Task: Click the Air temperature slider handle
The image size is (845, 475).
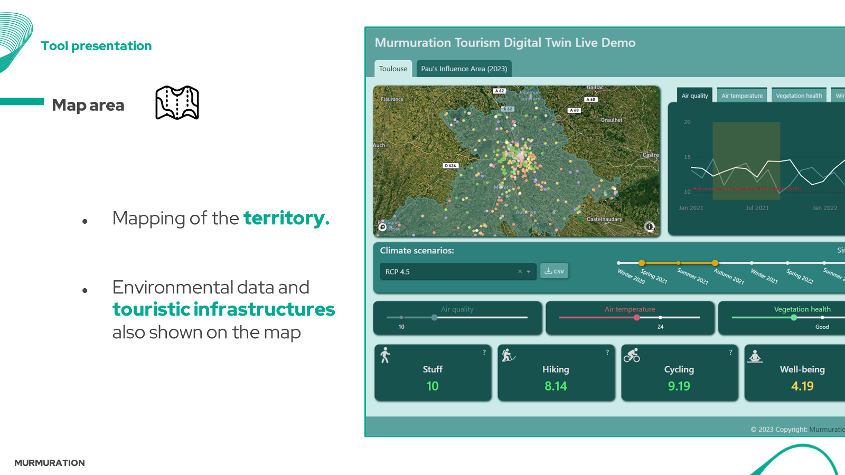Action: [x=637, y=317]
